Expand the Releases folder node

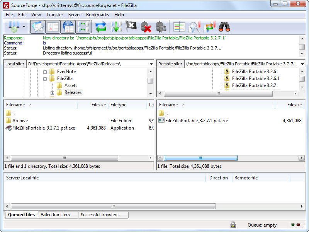pos(52,92)
